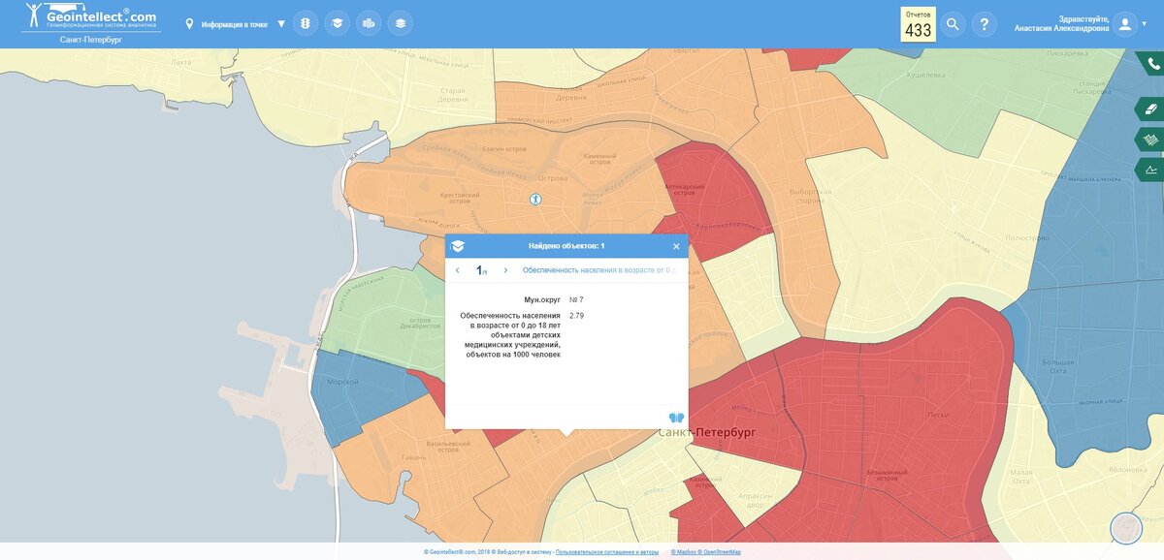The image size is (1164, 560).
Task: Go to next object in popup
Action: pyautogui.click(x=505, y=270)
